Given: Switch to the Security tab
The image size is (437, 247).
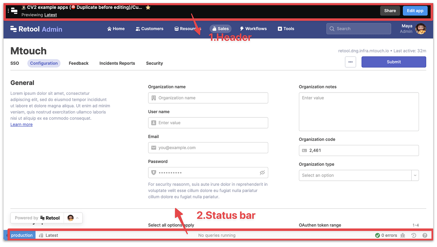Looking at the screenshot, I should 155,63.
